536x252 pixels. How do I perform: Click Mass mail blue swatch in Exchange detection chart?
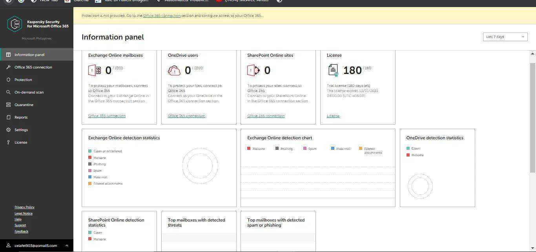[333, 149]
